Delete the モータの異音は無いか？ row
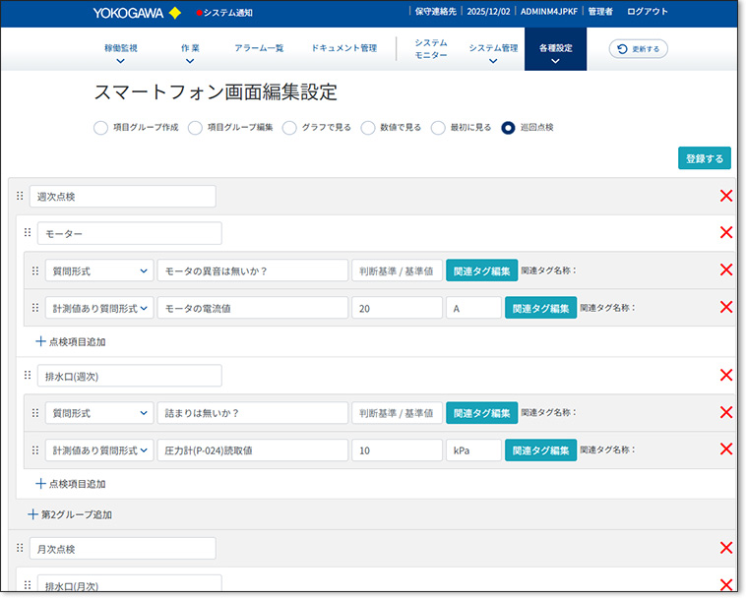The height and width of the screenshot is (598, 746). [x=726, y=270]
